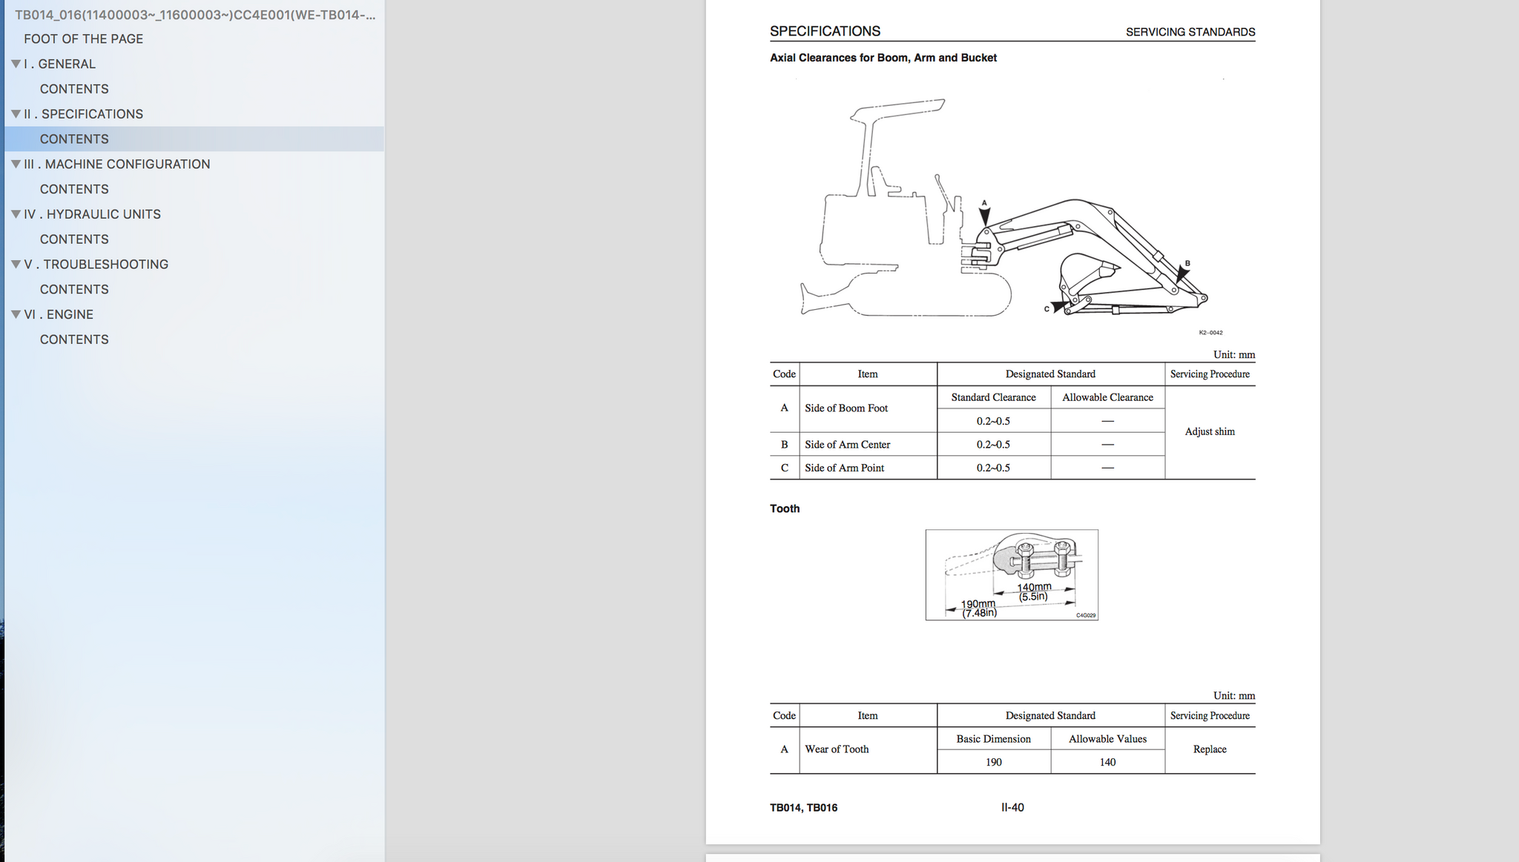Open CONTENTS under VI. ENGINE
The width and height of the screenshot is (1519, 862).
coord(74,339)
